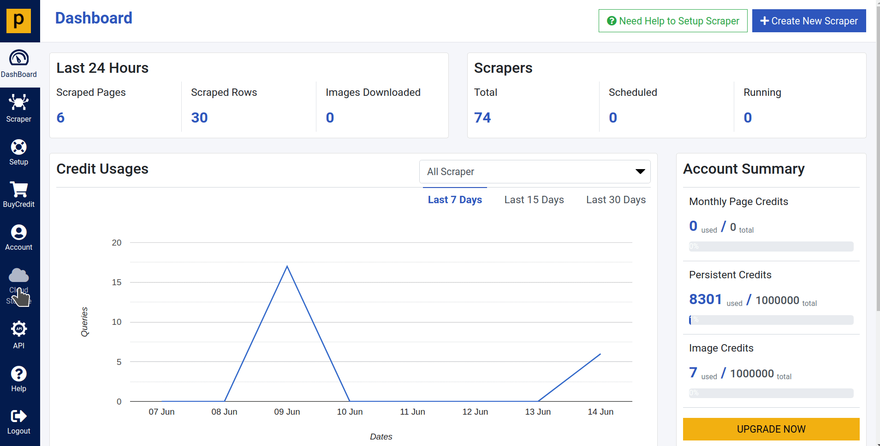Image resolution: width=880 pixels, height=446 pixels.
Task: Click the Persistent Credits progress bar
Action: pyautogui.click(x=771, y=320)
